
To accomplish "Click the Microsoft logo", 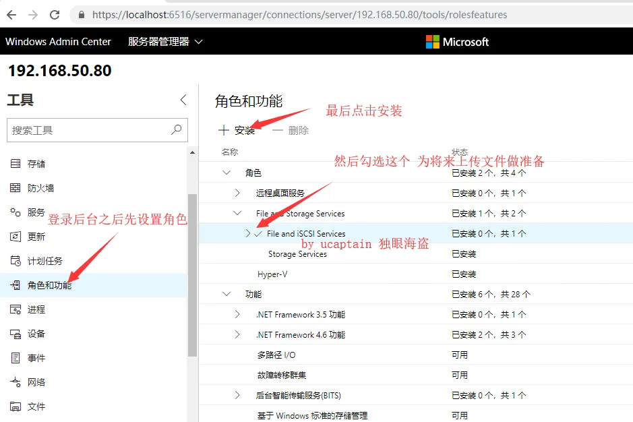I will tap(457, 42).
